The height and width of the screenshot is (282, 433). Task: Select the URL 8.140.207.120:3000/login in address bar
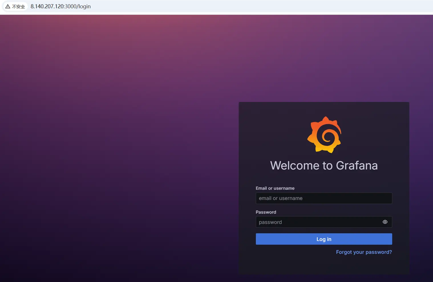point(60,6)
